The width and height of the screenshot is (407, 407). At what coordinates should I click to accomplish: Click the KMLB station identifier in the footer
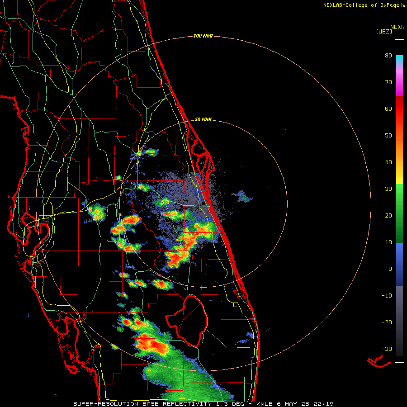(x=265, y=404)
